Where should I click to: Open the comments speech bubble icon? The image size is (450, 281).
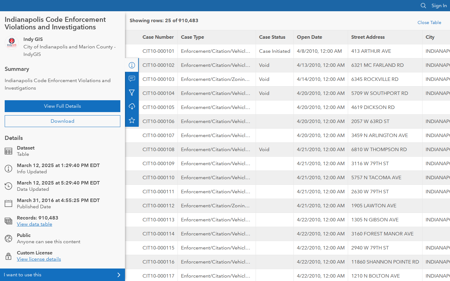point(132,79)
